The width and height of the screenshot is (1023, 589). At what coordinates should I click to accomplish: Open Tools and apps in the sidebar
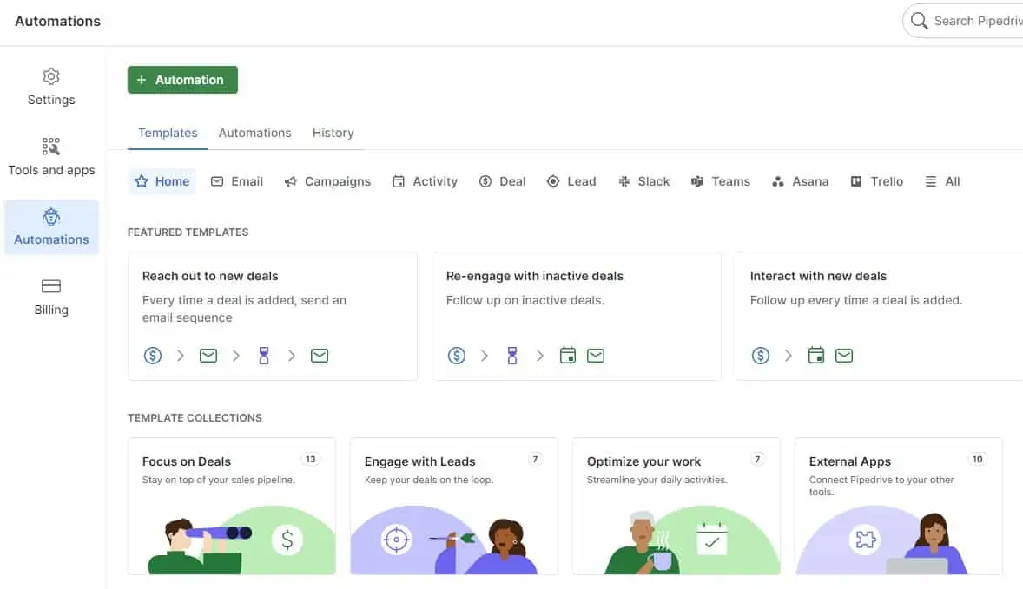(x=51, y=157)
